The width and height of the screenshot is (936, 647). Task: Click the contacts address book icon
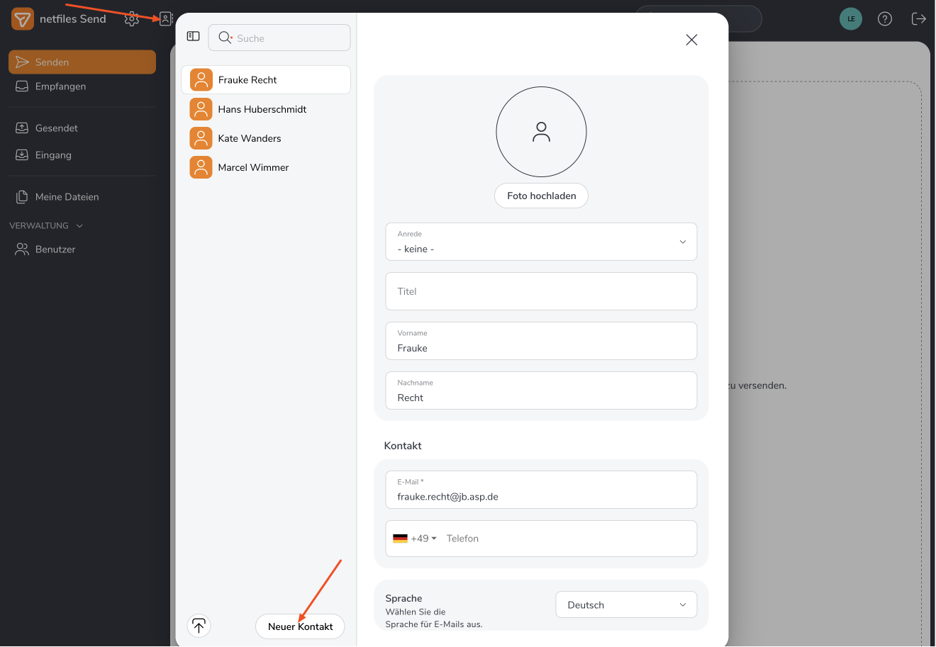pyautogui.click(x=166, y=19)
